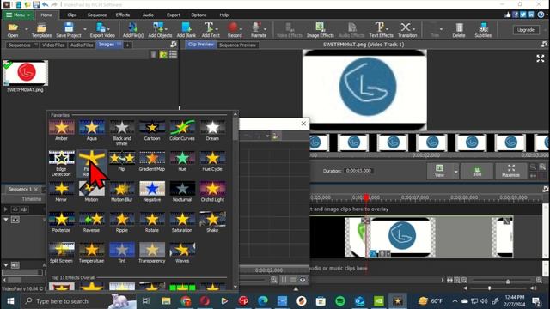Screen dimensions: 550x309
Task: Switch to Sequence Preview tab
Action: 237,45
